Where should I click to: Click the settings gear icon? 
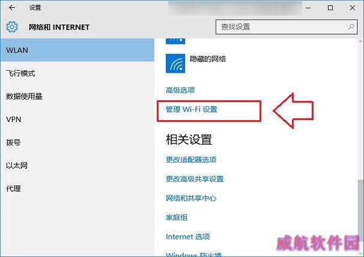click(12, 27)
